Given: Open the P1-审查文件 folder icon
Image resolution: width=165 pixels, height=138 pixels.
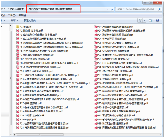Looking at the screenshot, I should (x=18, y=26).
